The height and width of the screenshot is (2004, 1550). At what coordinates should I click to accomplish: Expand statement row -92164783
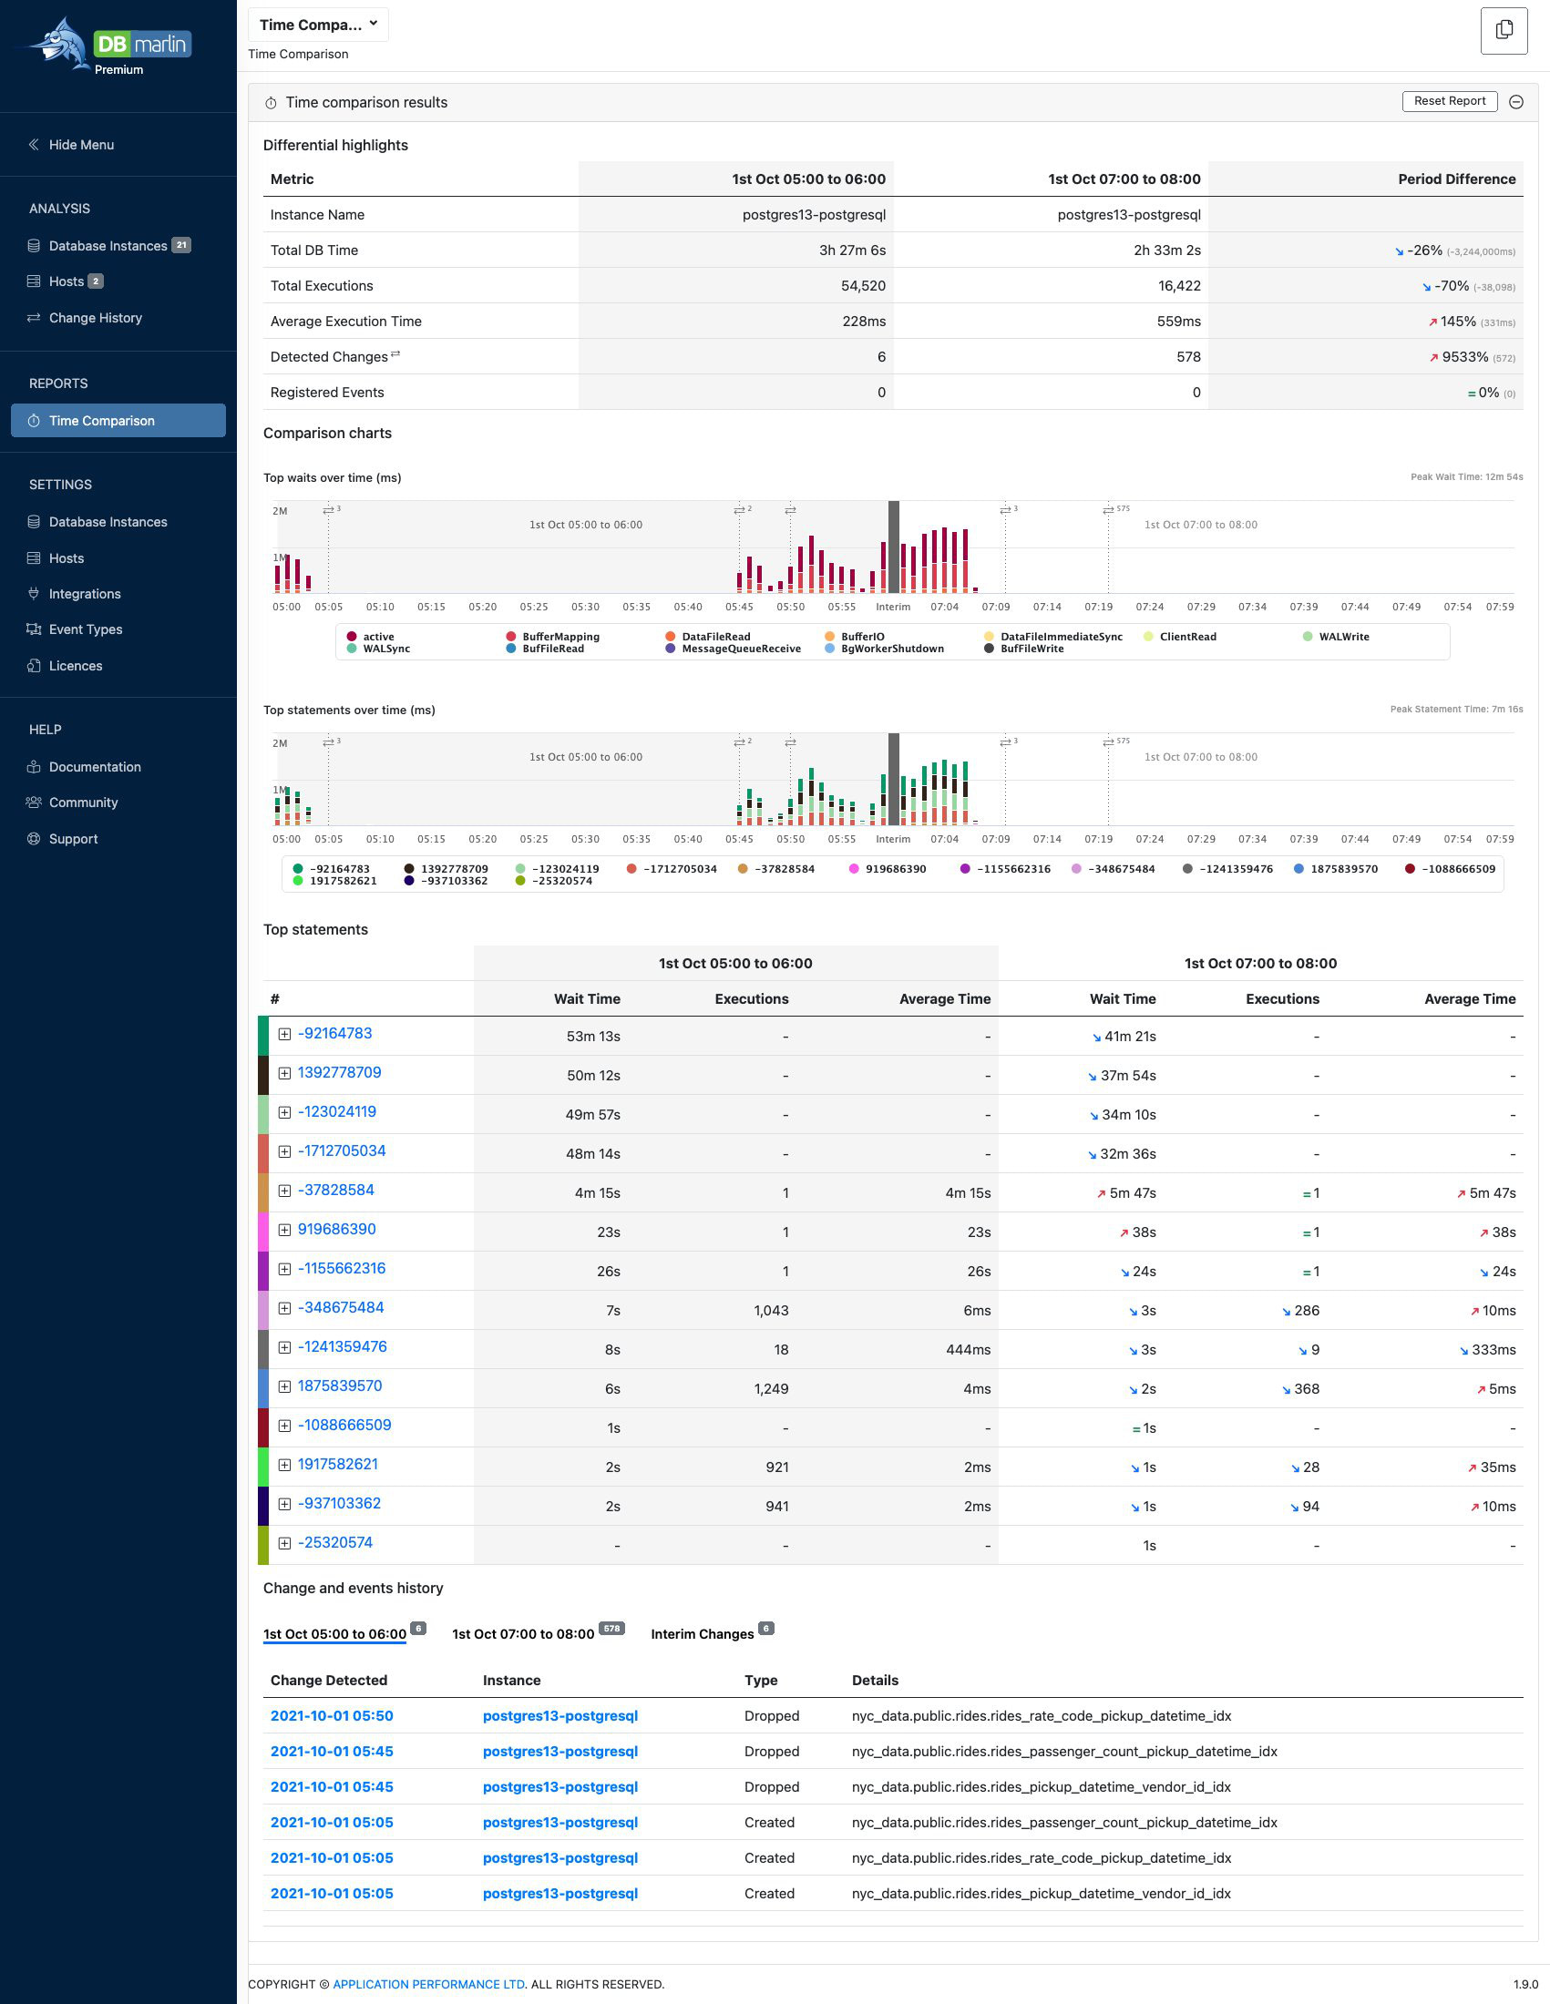(x=284, y=1034)
